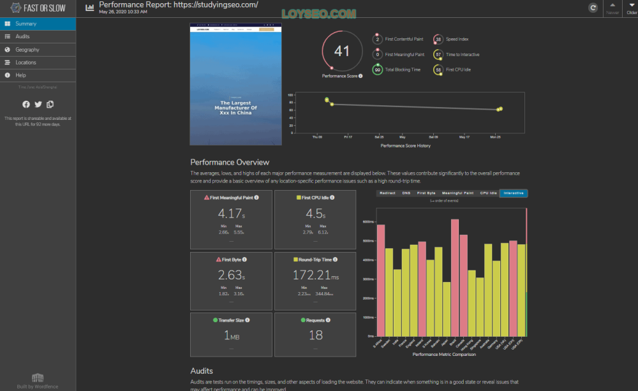Viewport: 638px width, 391px height.
Task: Click First CPU Idle info icon
Action: coord(332,198)
